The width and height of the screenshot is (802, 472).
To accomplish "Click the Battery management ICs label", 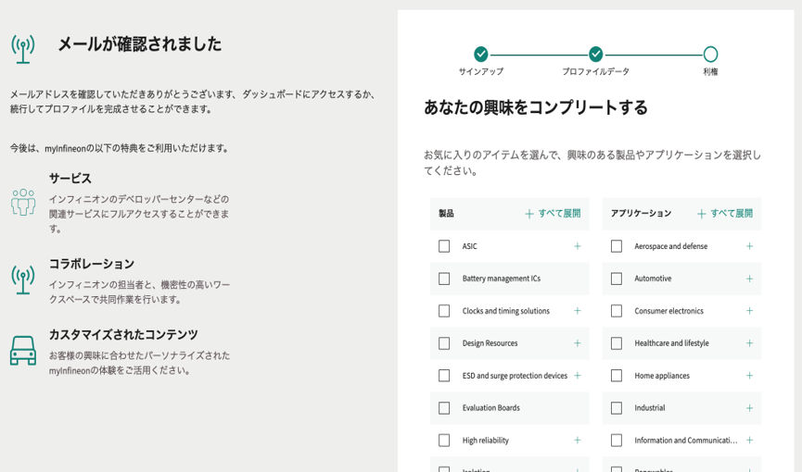I will pyautogui.click(x=502, y=279).
